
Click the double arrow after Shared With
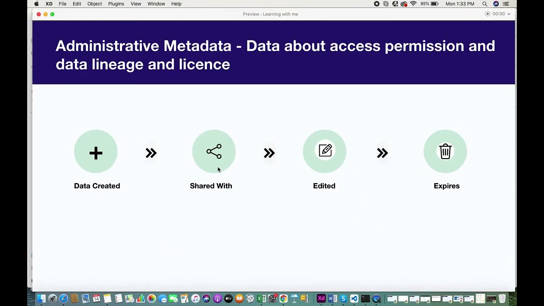tap(269, 153)
